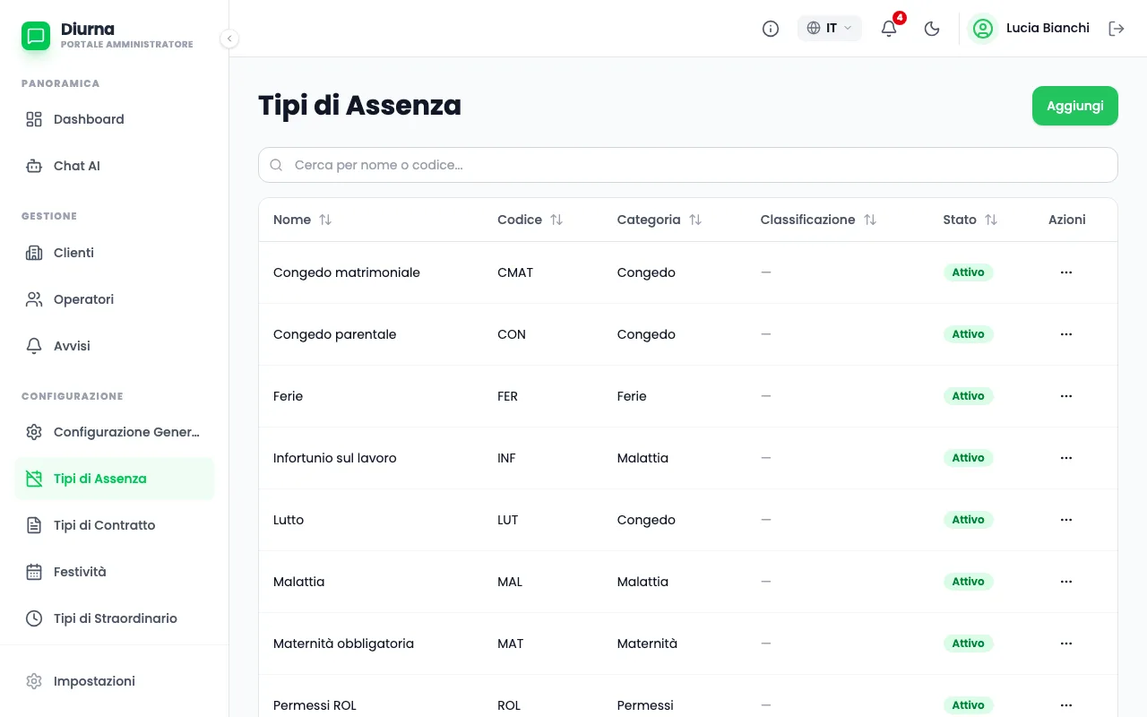Open actions menu for Lutto
The height and width of the screenshot is (717, 1147).
pos(1066,520)
